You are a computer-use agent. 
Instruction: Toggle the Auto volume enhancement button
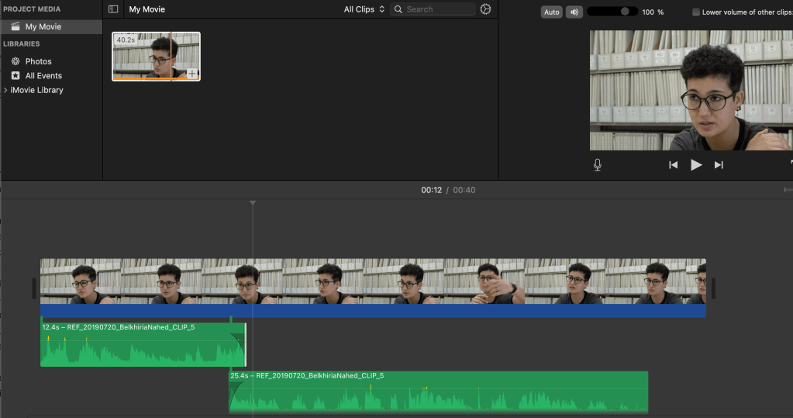[x=551, y=12]
